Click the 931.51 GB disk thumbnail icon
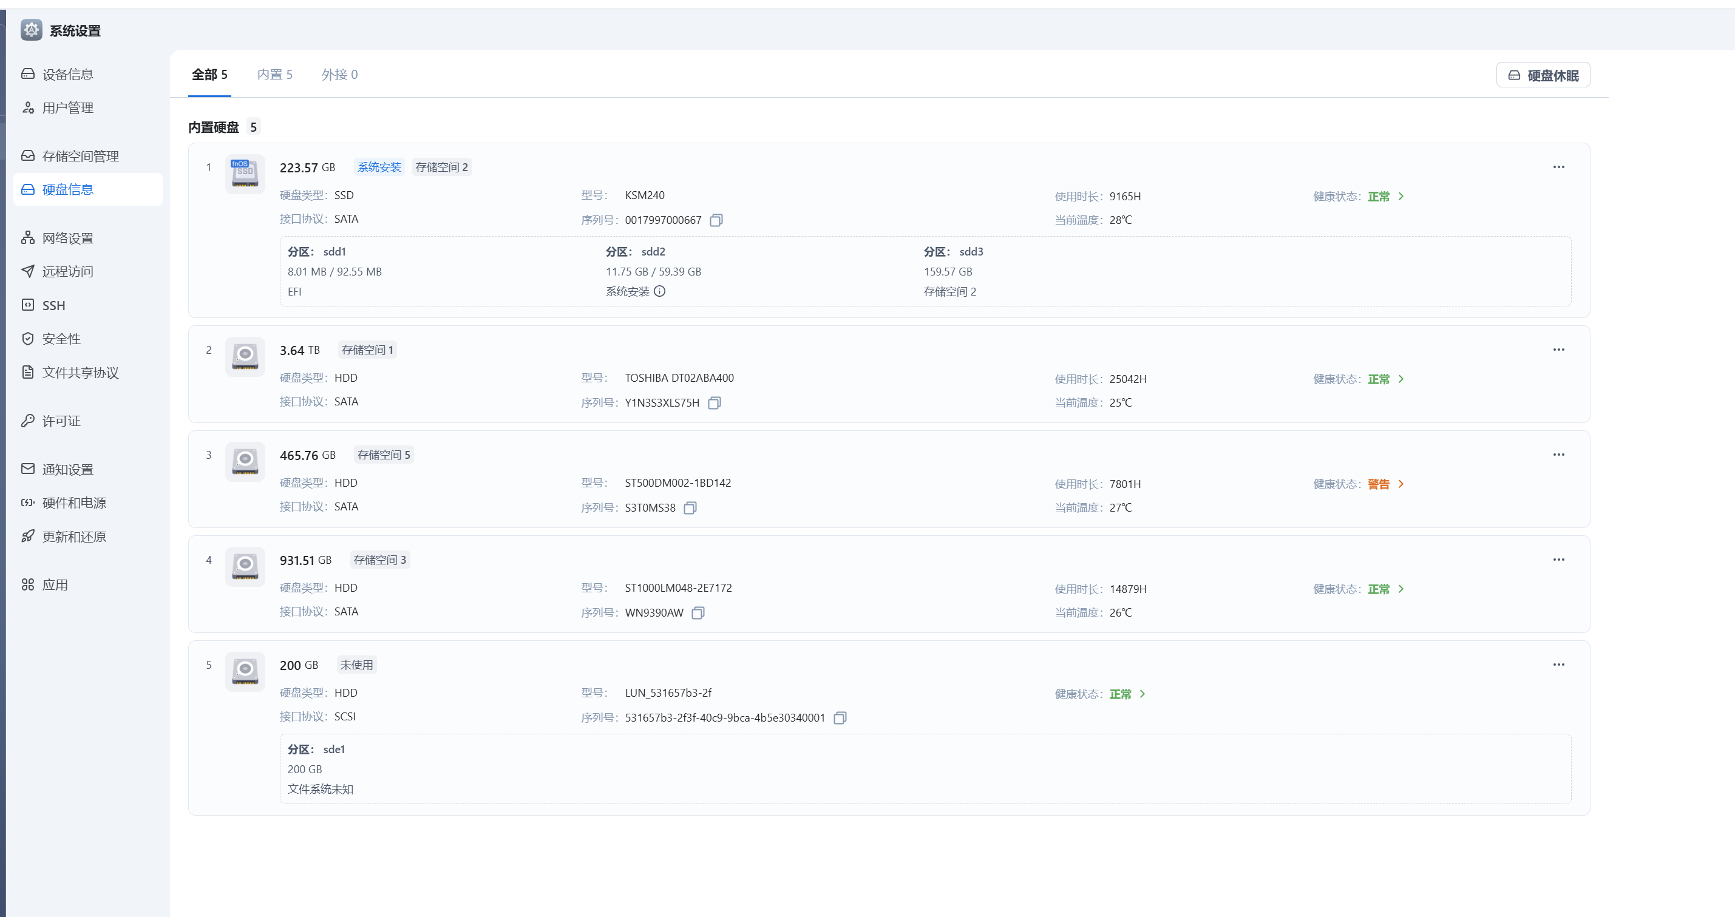Viewport: 1735px width, 917px height. coord(245,566)
